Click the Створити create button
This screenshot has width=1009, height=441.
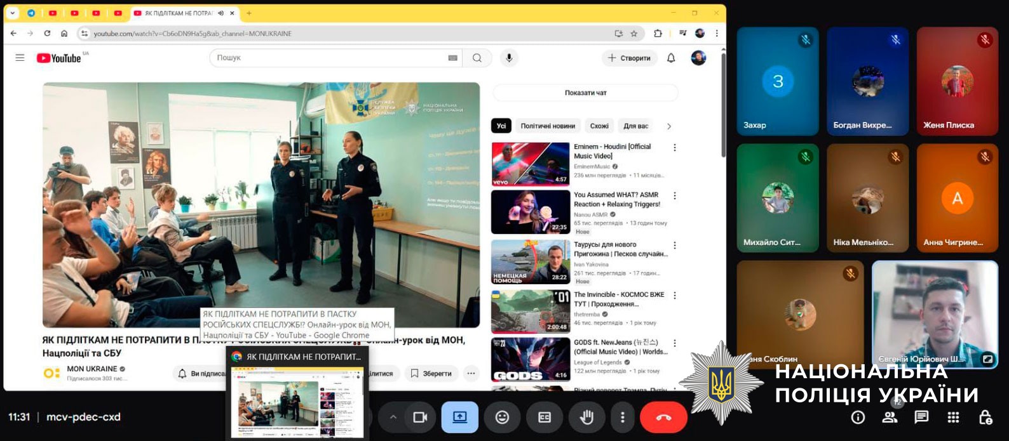(x=629, y=58)
